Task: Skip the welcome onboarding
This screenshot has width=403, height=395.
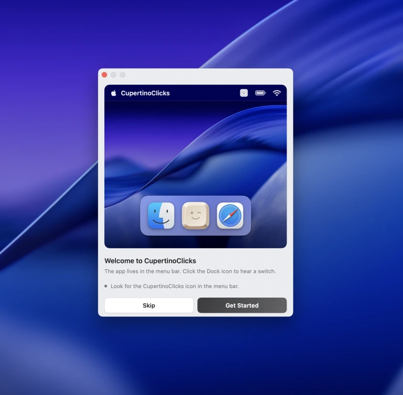Action: pyautogui.click(x=149, y=305)
